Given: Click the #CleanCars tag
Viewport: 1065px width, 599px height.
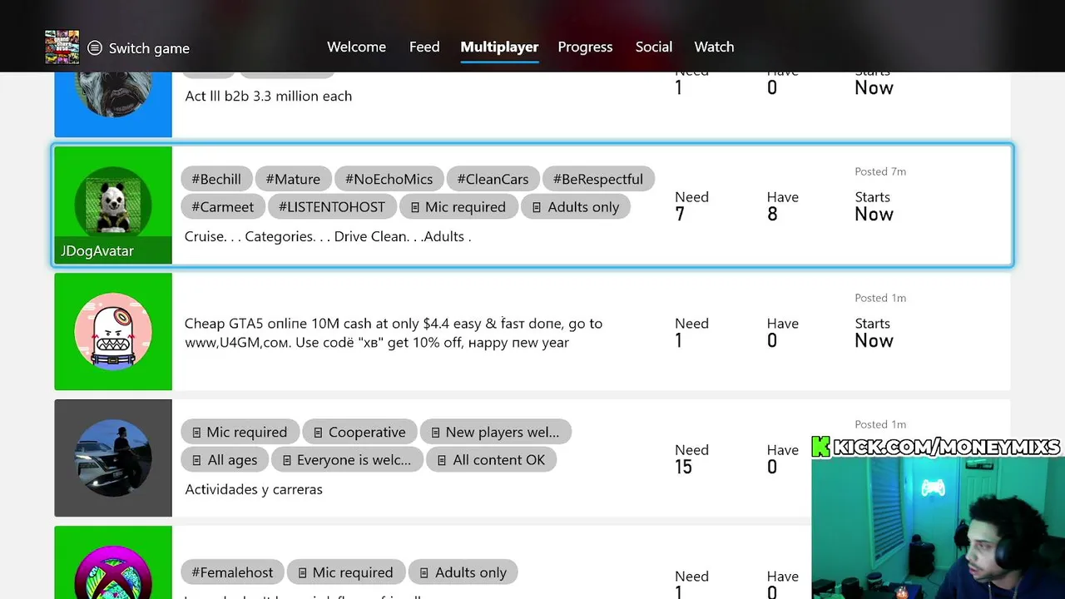Looking at the screenshot, I should pos(493,179).
